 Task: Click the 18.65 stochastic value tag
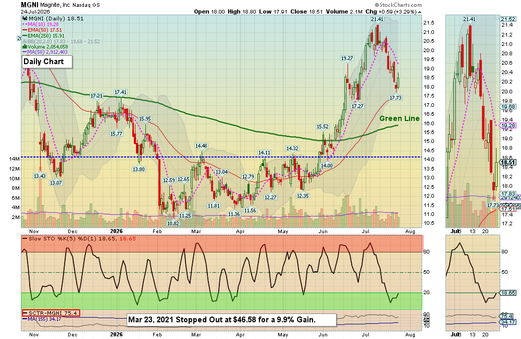[x=508, y=293]
